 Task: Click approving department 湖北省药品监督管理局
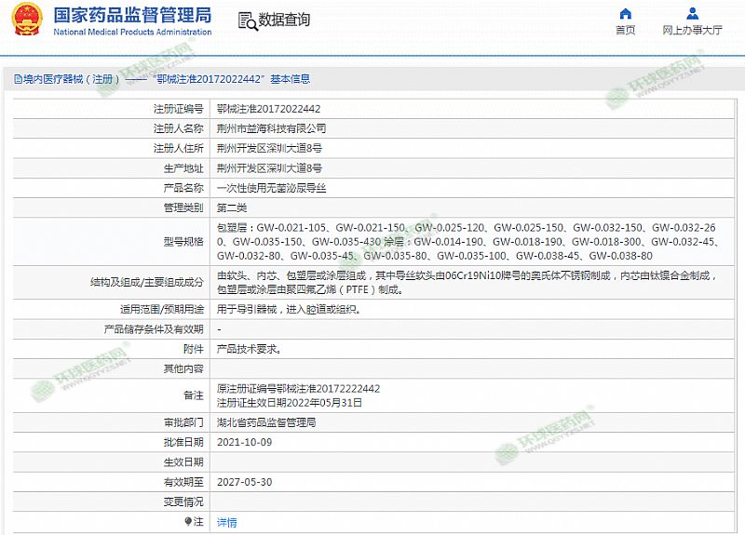pos(265,422)
